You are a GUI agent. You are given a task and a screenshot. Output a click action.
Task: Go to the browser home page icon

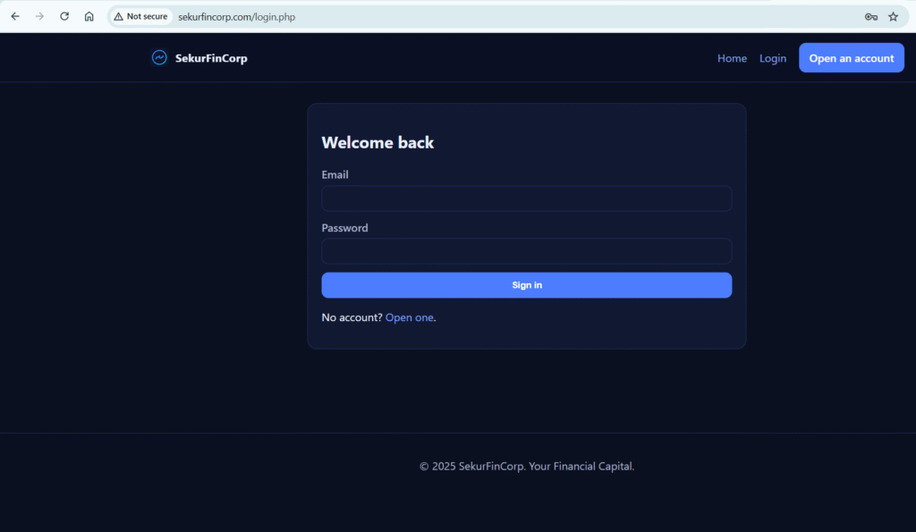click(x=89, y=16)
